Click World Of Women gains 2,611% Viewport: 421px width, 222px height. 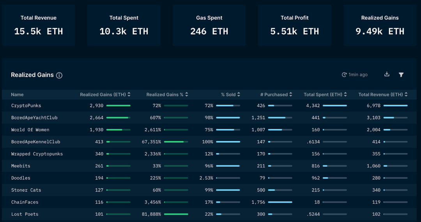[x=153, y=130]
